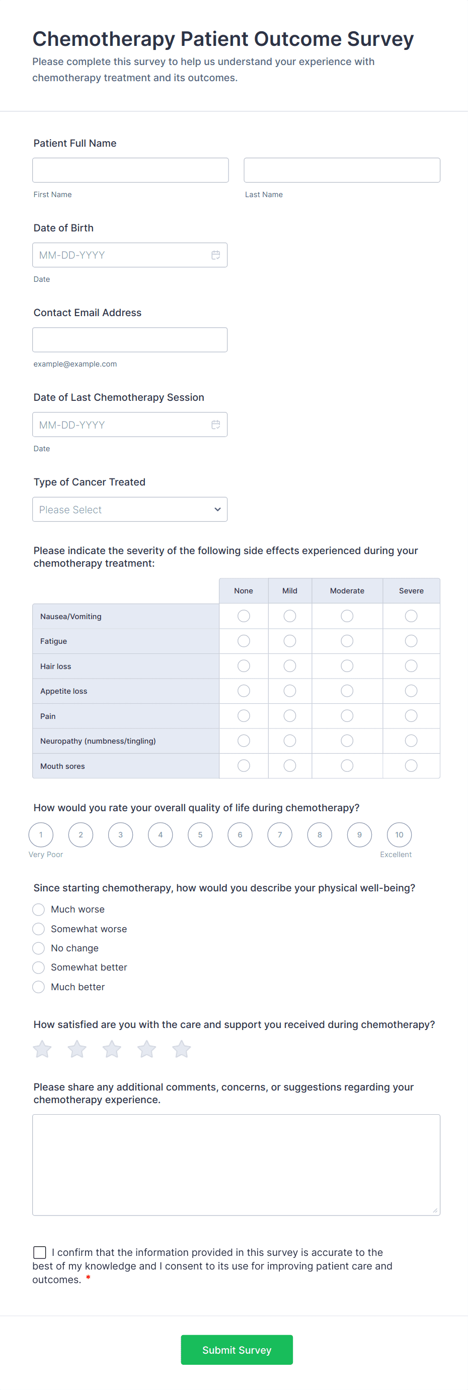Screen dimensions: 468x1390
Task: Click the additional comments text area
Action: point(236,1165)
